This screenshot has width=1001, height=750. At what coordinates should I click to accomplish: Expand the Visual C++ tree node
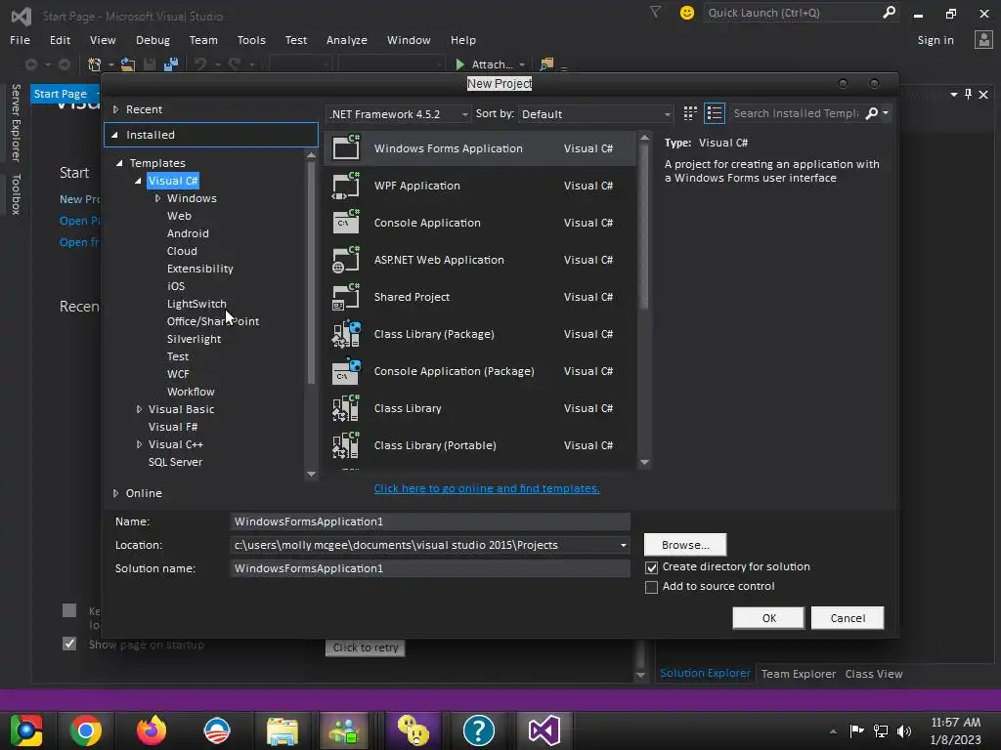coord(139,444)
